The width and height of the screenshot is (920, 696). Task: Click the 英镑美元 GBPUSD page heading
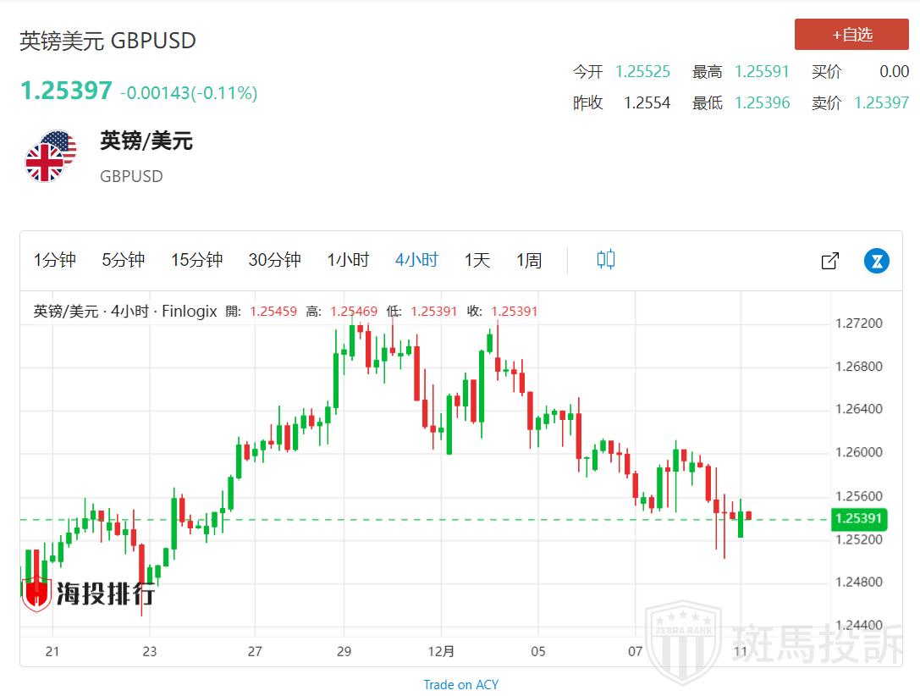(107, 41)
